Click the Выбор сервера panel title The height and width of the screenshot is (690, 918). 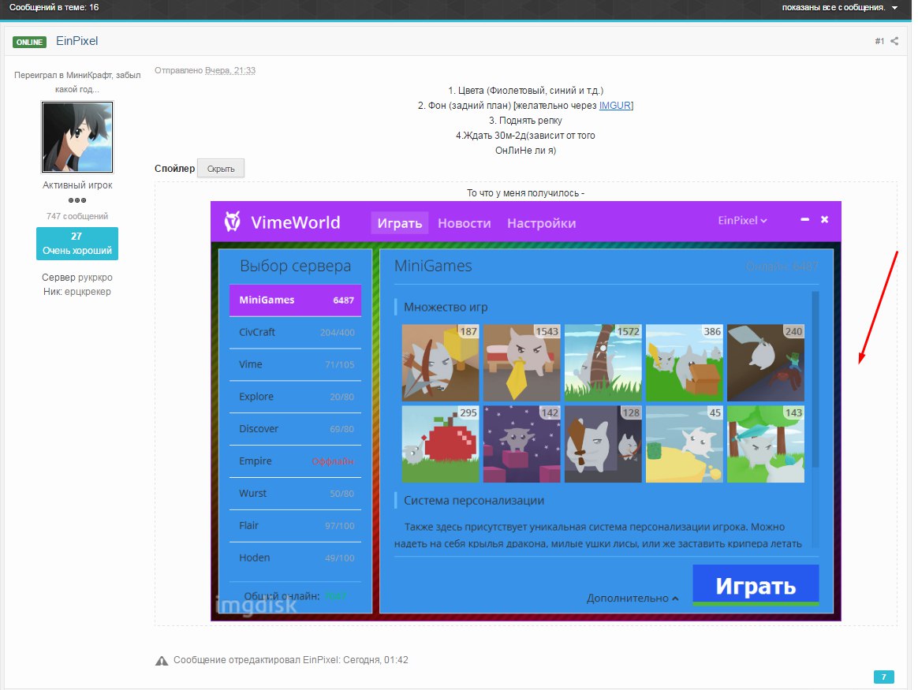click(295, 266)
